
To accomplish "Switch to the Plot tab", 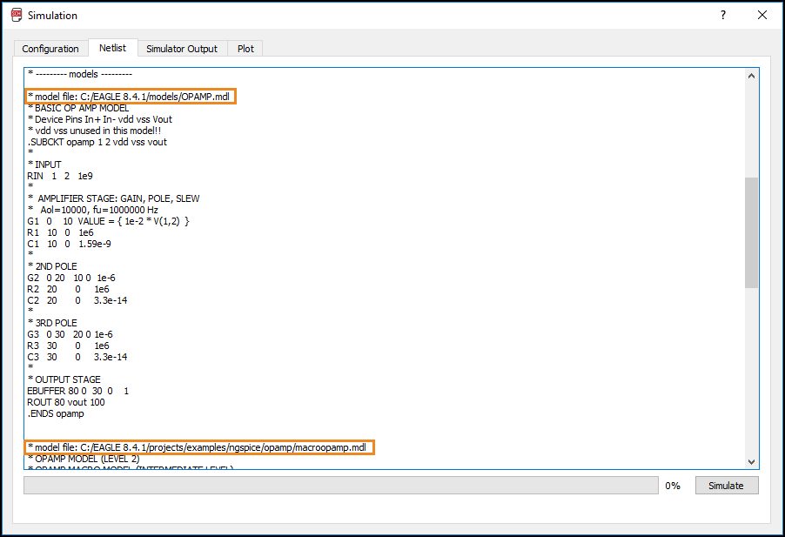I will tap(245, 49).
